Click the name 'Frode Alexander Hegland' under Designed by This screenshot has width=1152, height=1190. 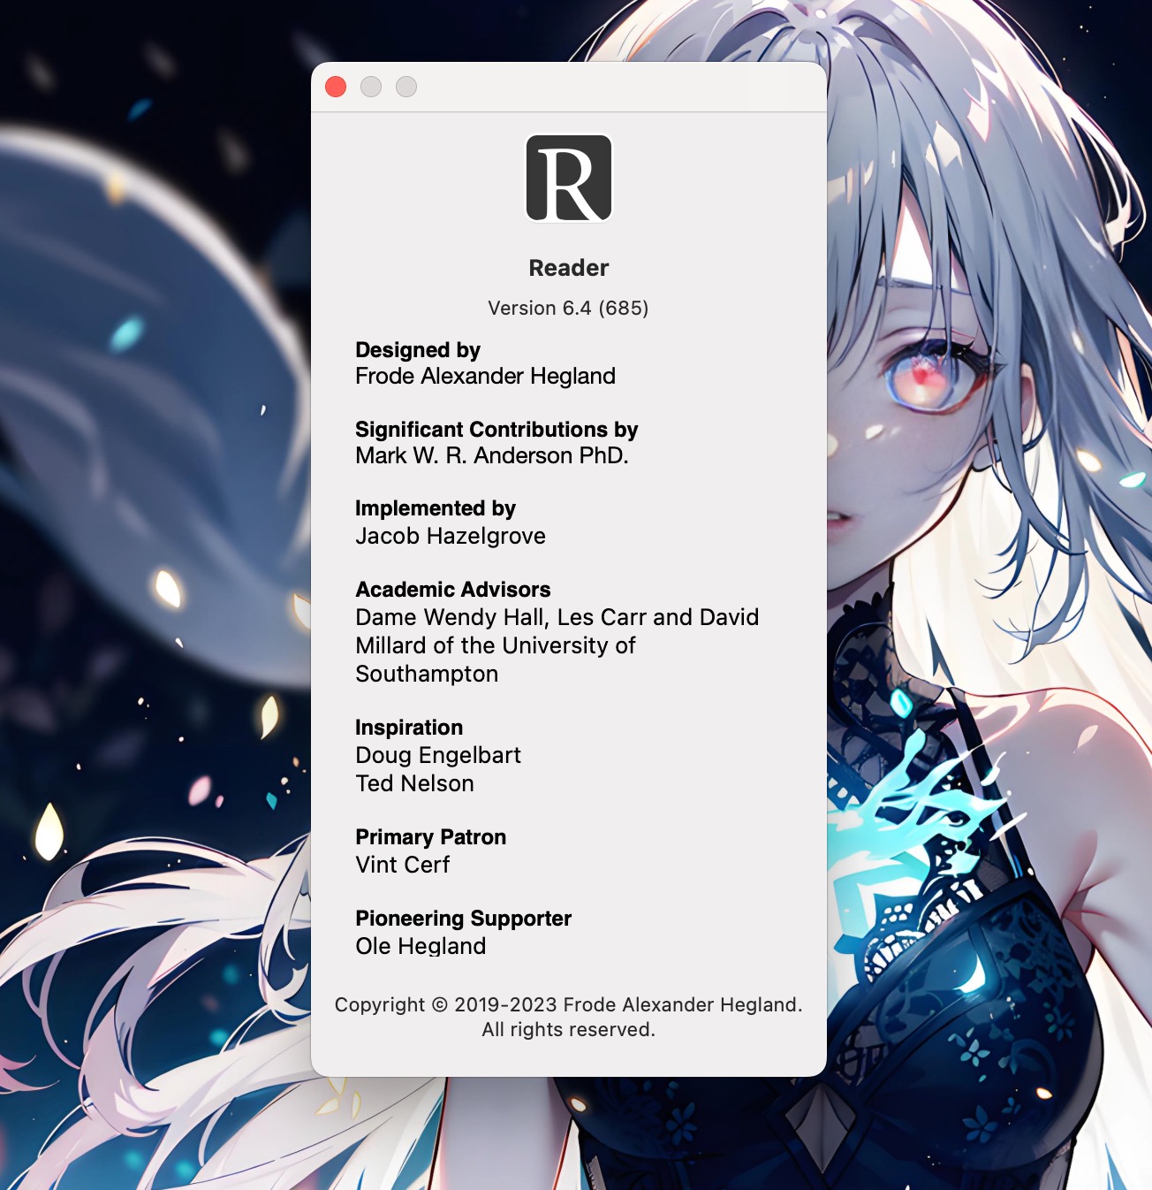[485, 377]
